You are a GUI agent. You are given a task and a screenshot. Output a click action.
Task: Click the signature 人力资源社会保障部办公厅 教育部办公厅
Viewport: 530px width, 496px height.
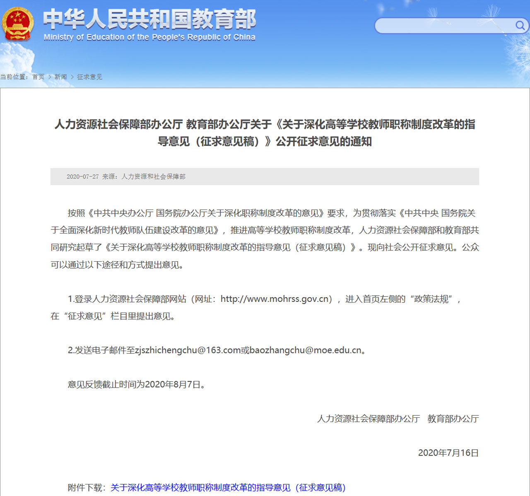(398, 419)
